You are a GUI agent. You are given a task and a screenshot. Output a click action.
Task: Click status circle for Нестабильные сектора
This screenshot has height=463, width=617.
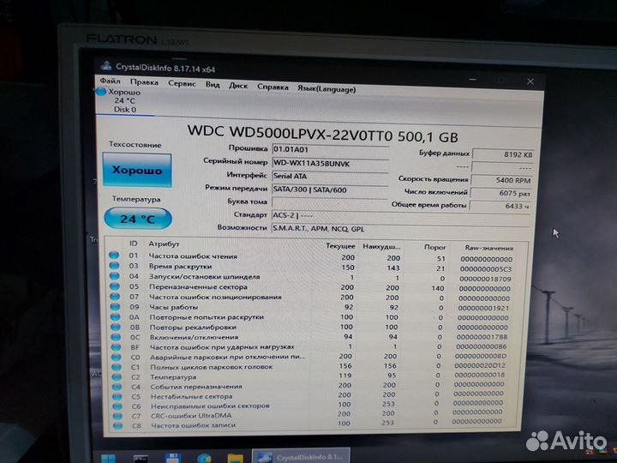(x=117, y=396)
